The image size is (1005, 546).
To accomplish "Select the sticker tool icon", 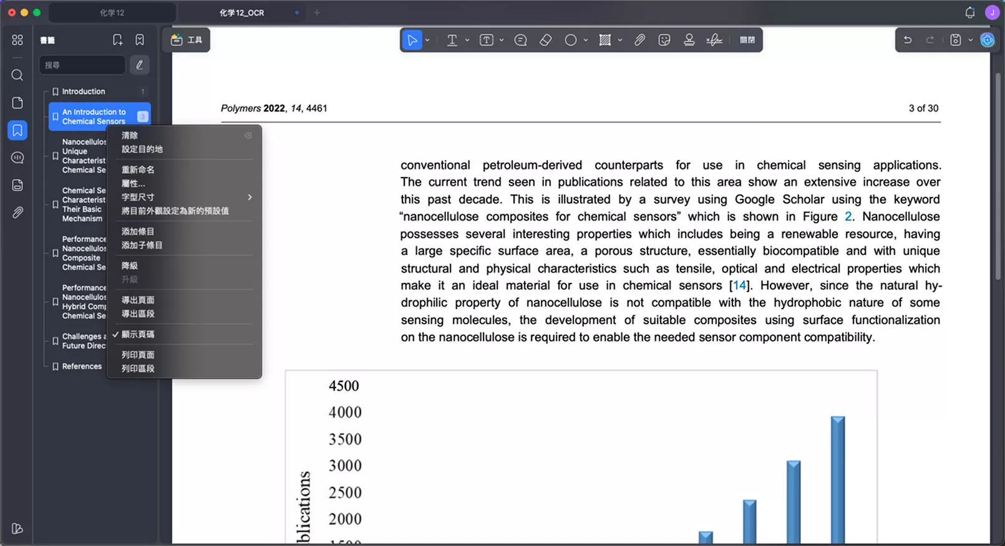I will [x=664, y=40].
